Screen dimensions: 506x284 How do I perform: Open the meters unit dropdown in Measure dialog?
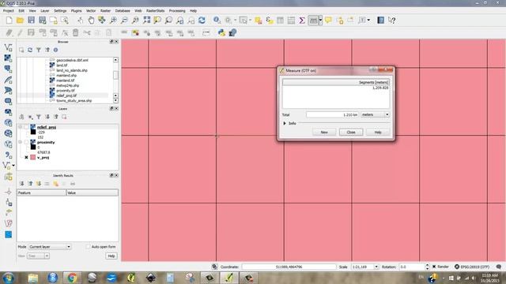click(x=375, y=114)
